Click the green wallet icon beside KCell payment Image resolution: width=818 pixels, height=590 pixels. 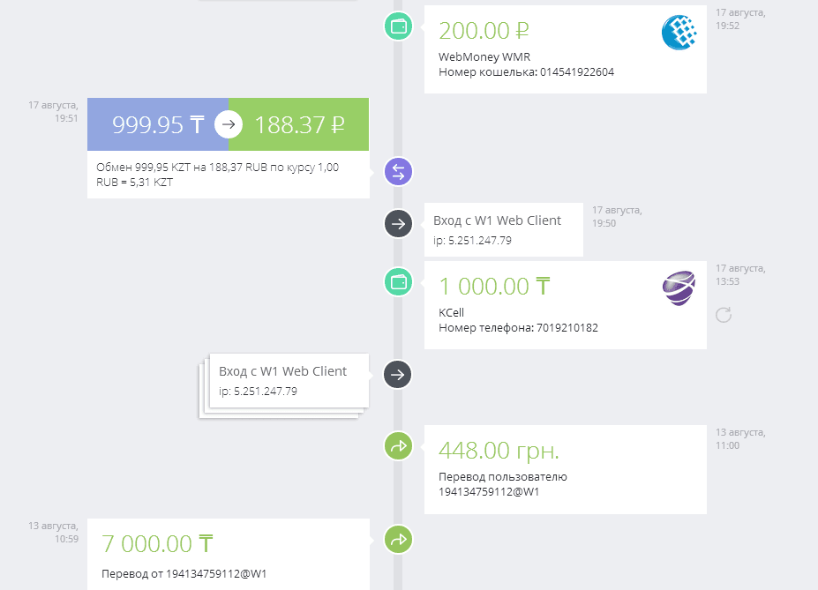tap(399, 282)
